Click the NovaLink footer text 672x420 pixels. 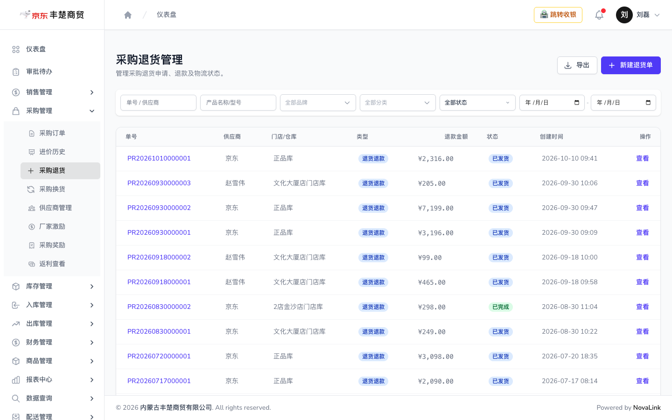(x=647, y=408)
